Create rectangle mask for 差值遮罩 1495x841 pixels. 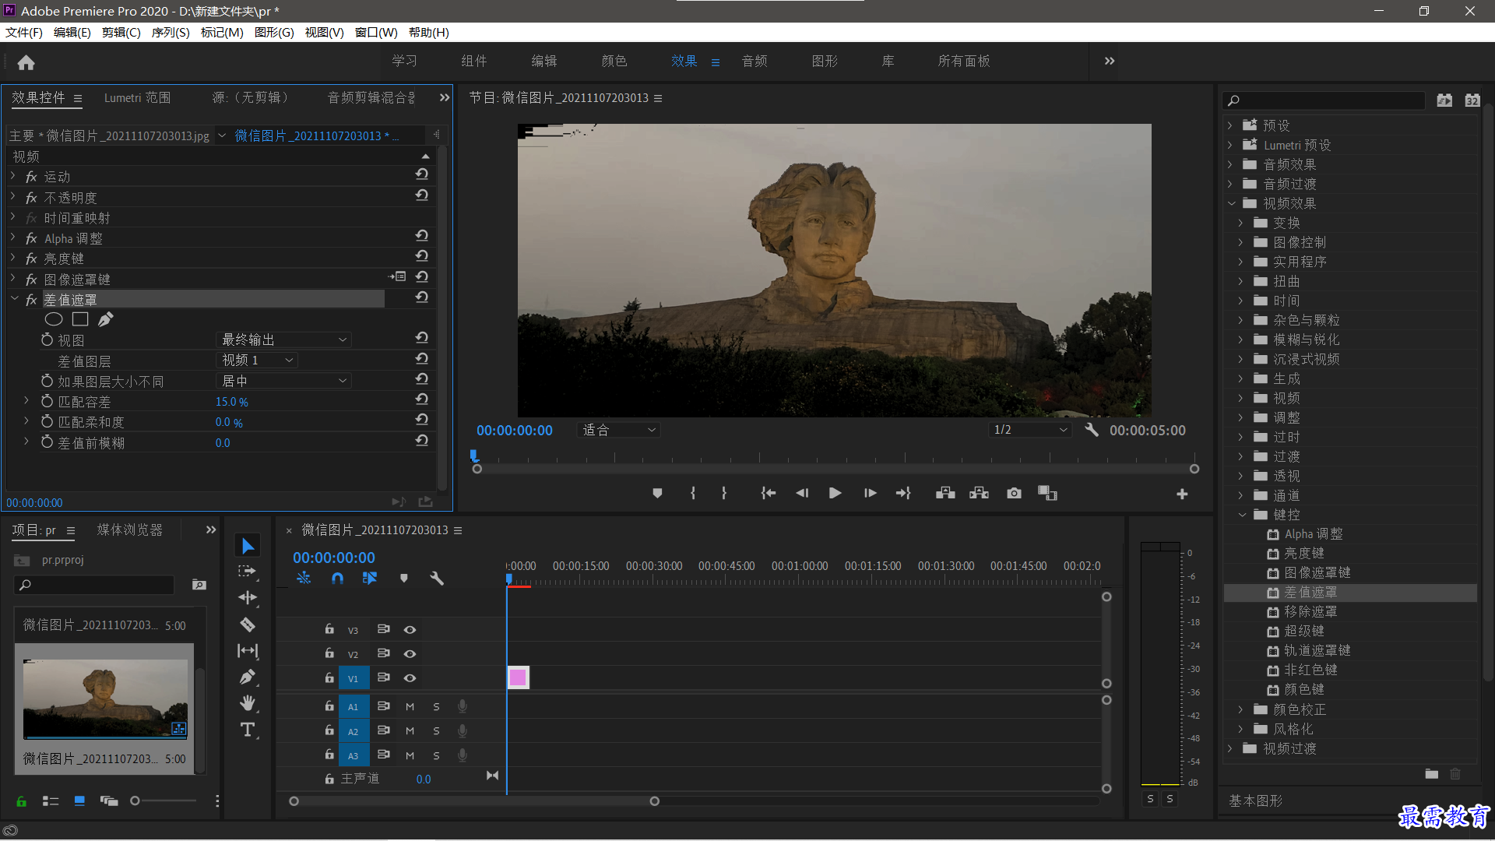coord(80,319)
